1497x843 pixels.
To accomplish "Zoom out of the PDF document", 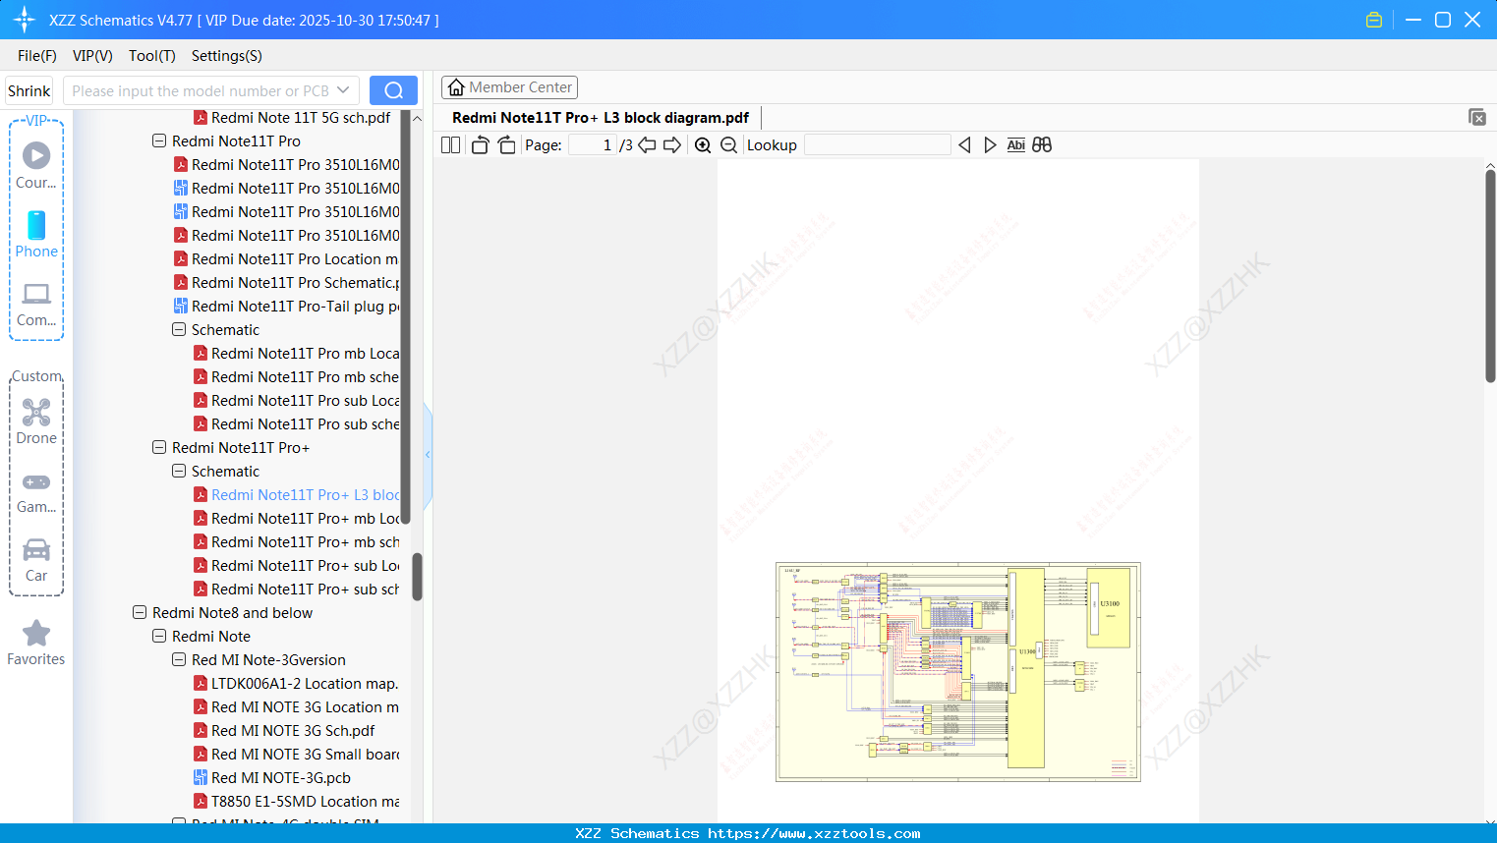I will [728, 144].
